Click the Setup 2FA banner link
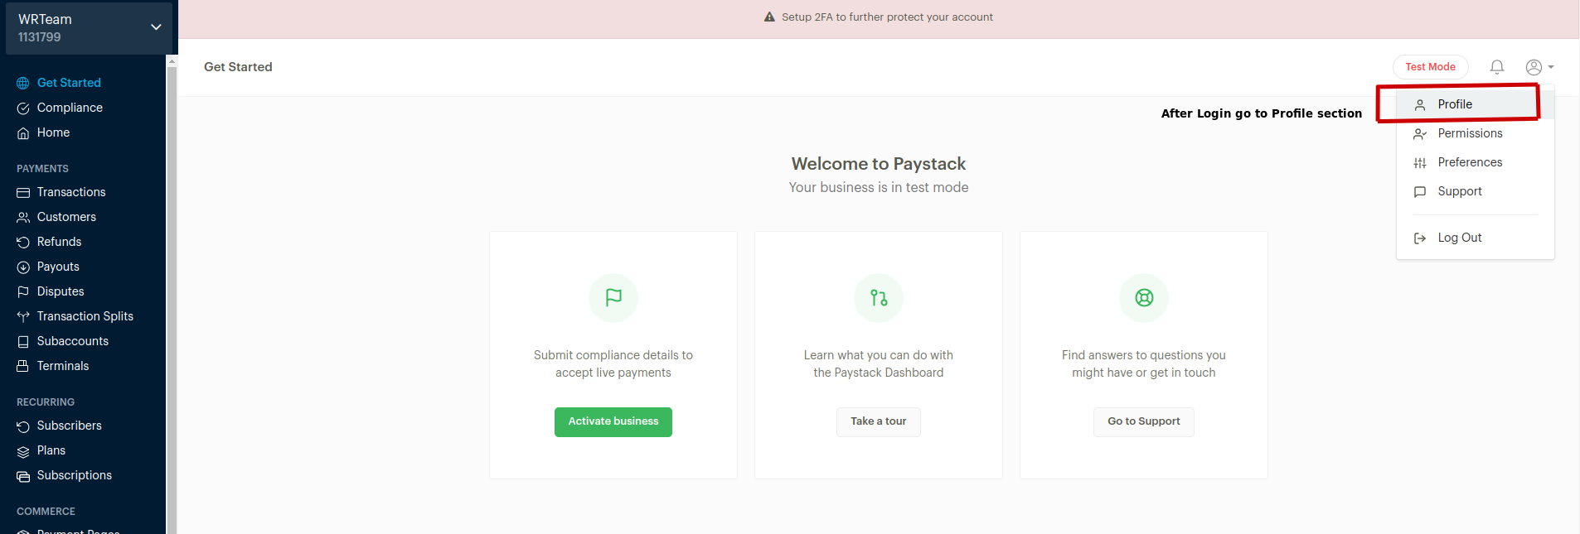Viewport: 1580px width, 534px height. pos(887,17)
